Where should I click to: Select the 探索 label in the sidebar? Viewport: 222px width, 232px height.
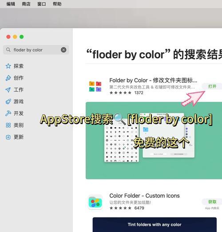19,66
